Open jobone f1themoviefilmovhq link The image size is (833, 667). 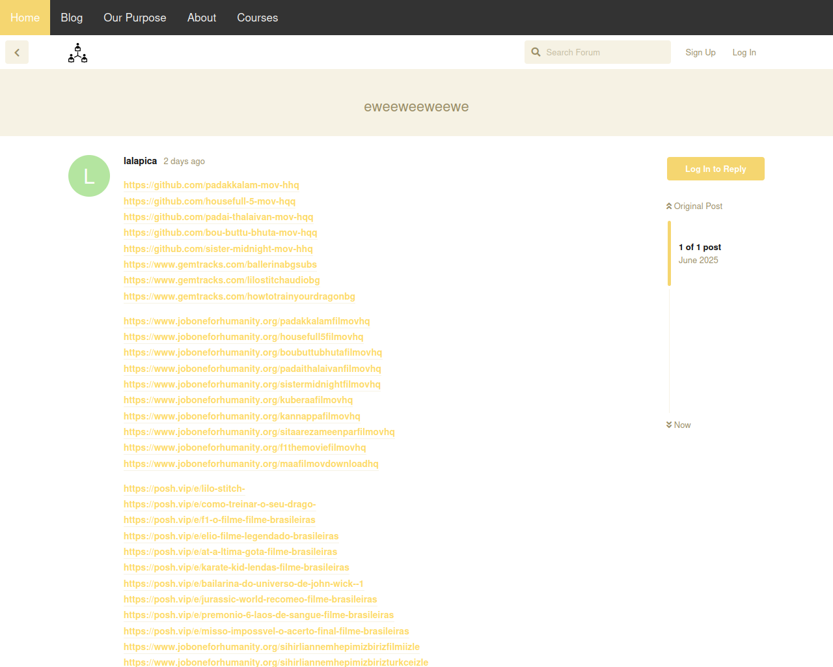pos(245,447)
